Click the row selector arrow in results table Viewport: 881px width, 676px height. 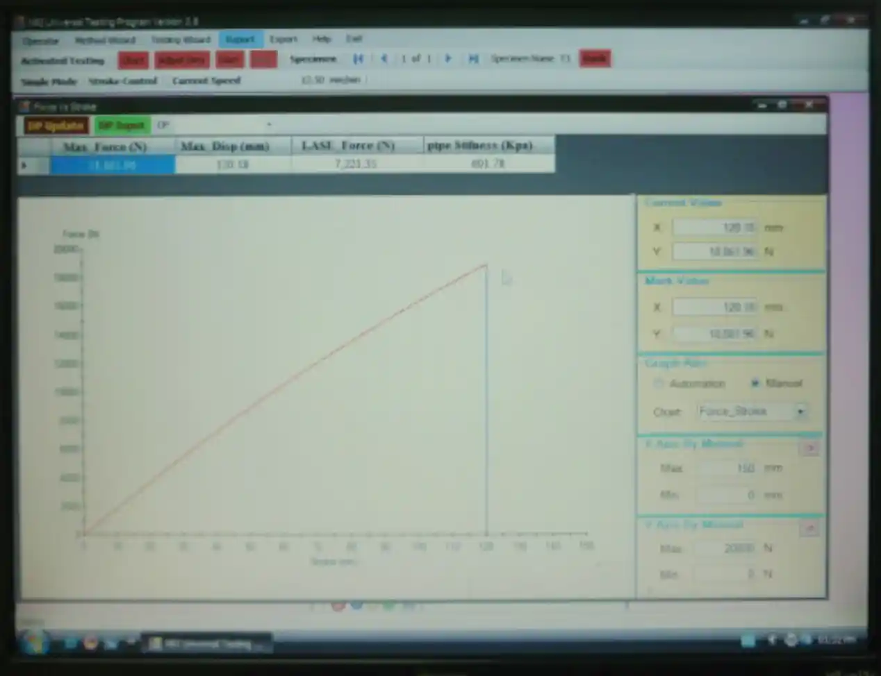pos(25,165)
